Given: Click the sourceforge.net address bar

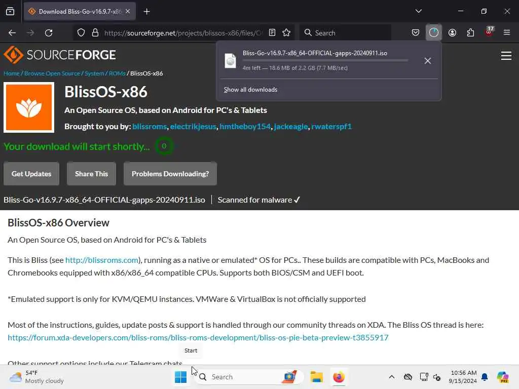Looking at the screenshot, I should [x=183, y=33].
